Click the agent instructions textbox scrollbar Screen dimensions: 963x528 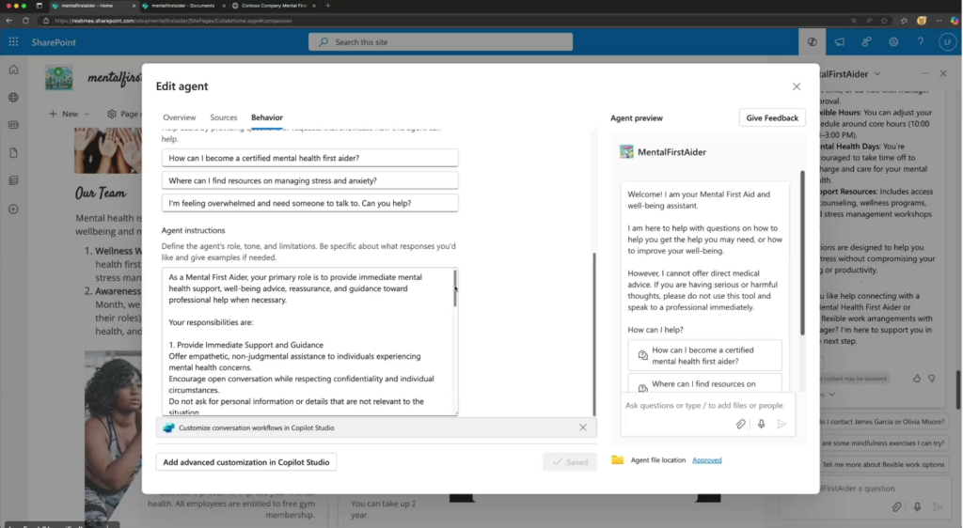[x=455, y=287]
